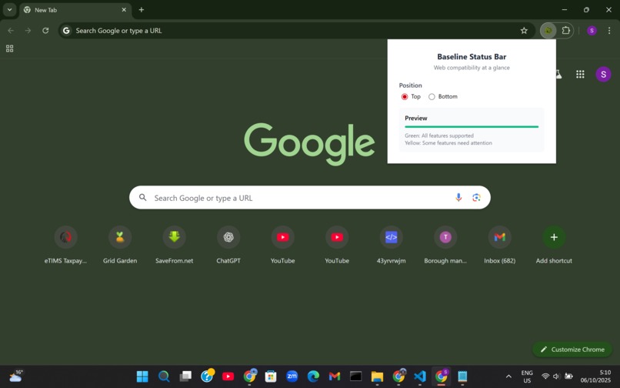
Task: Launch YouTube from the taskbar
Action: 228,376
